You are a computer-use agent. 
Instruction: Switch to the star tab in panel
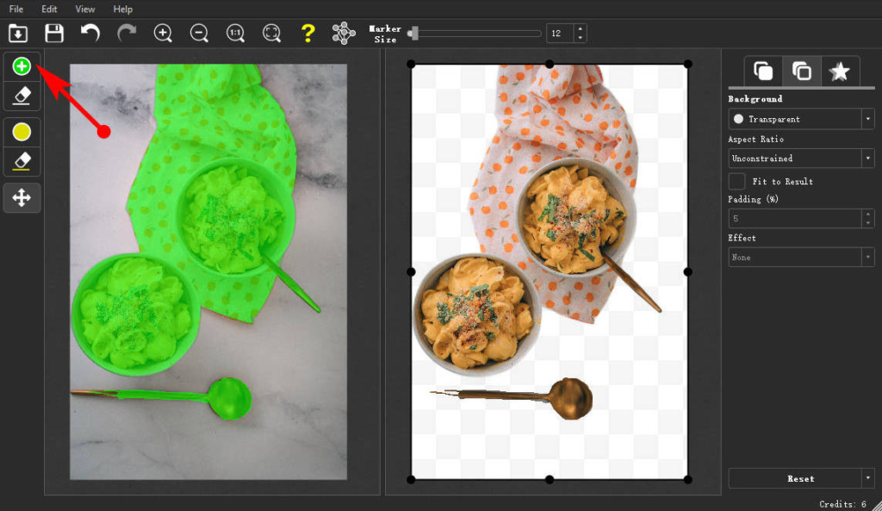click(x=839, y=72)
